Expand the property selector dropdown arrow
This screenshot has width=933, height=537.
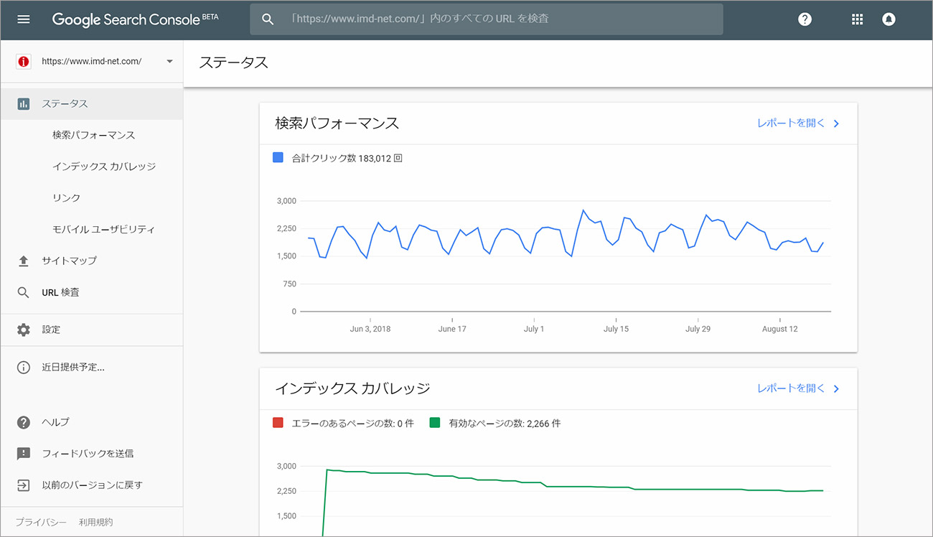coord(170,62)
